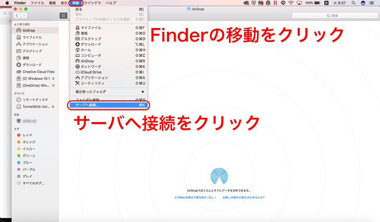Click the Finder forward navigation arrow

(x=24, y=16)
